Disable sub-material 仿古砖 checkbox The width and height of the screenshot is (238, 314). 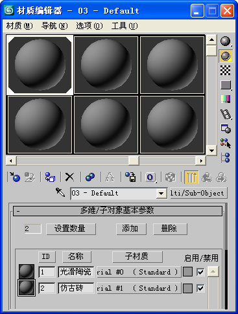coord(200,288)
